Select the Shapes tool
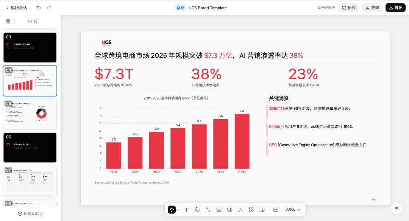This screenshot has height=221, width=409. point(197,210)
